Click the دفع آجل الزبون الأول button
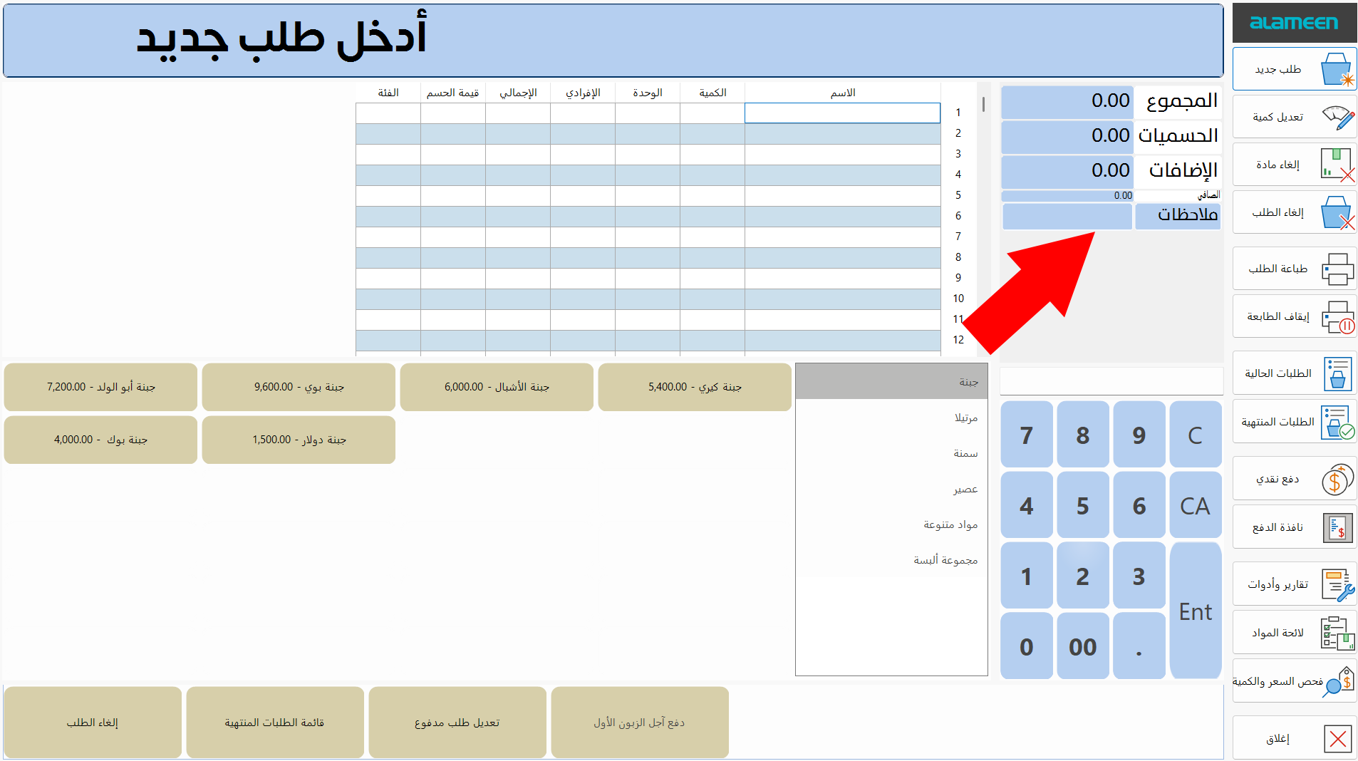Viewport: 1358px width, 761px height. click(x=639, y=722)
